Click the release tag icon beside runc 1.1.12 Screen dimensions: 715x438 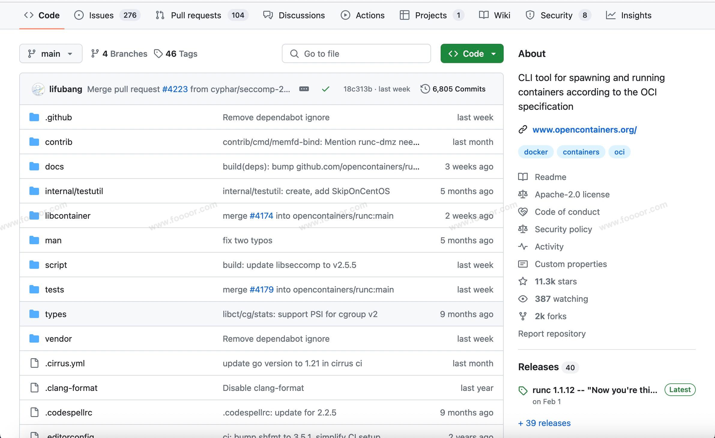(523, 391)
